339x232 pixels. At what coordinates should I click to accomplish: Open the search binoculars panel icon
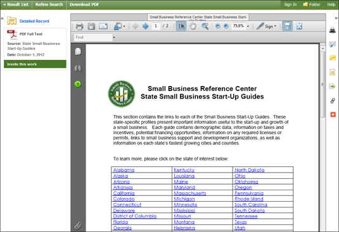pyautogui.click(x=78, y=68)
